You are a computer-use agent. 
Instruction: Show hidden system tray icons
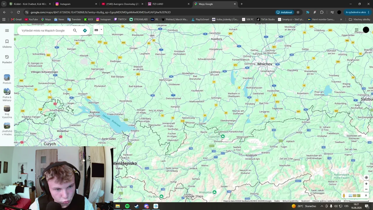[322, 206]
